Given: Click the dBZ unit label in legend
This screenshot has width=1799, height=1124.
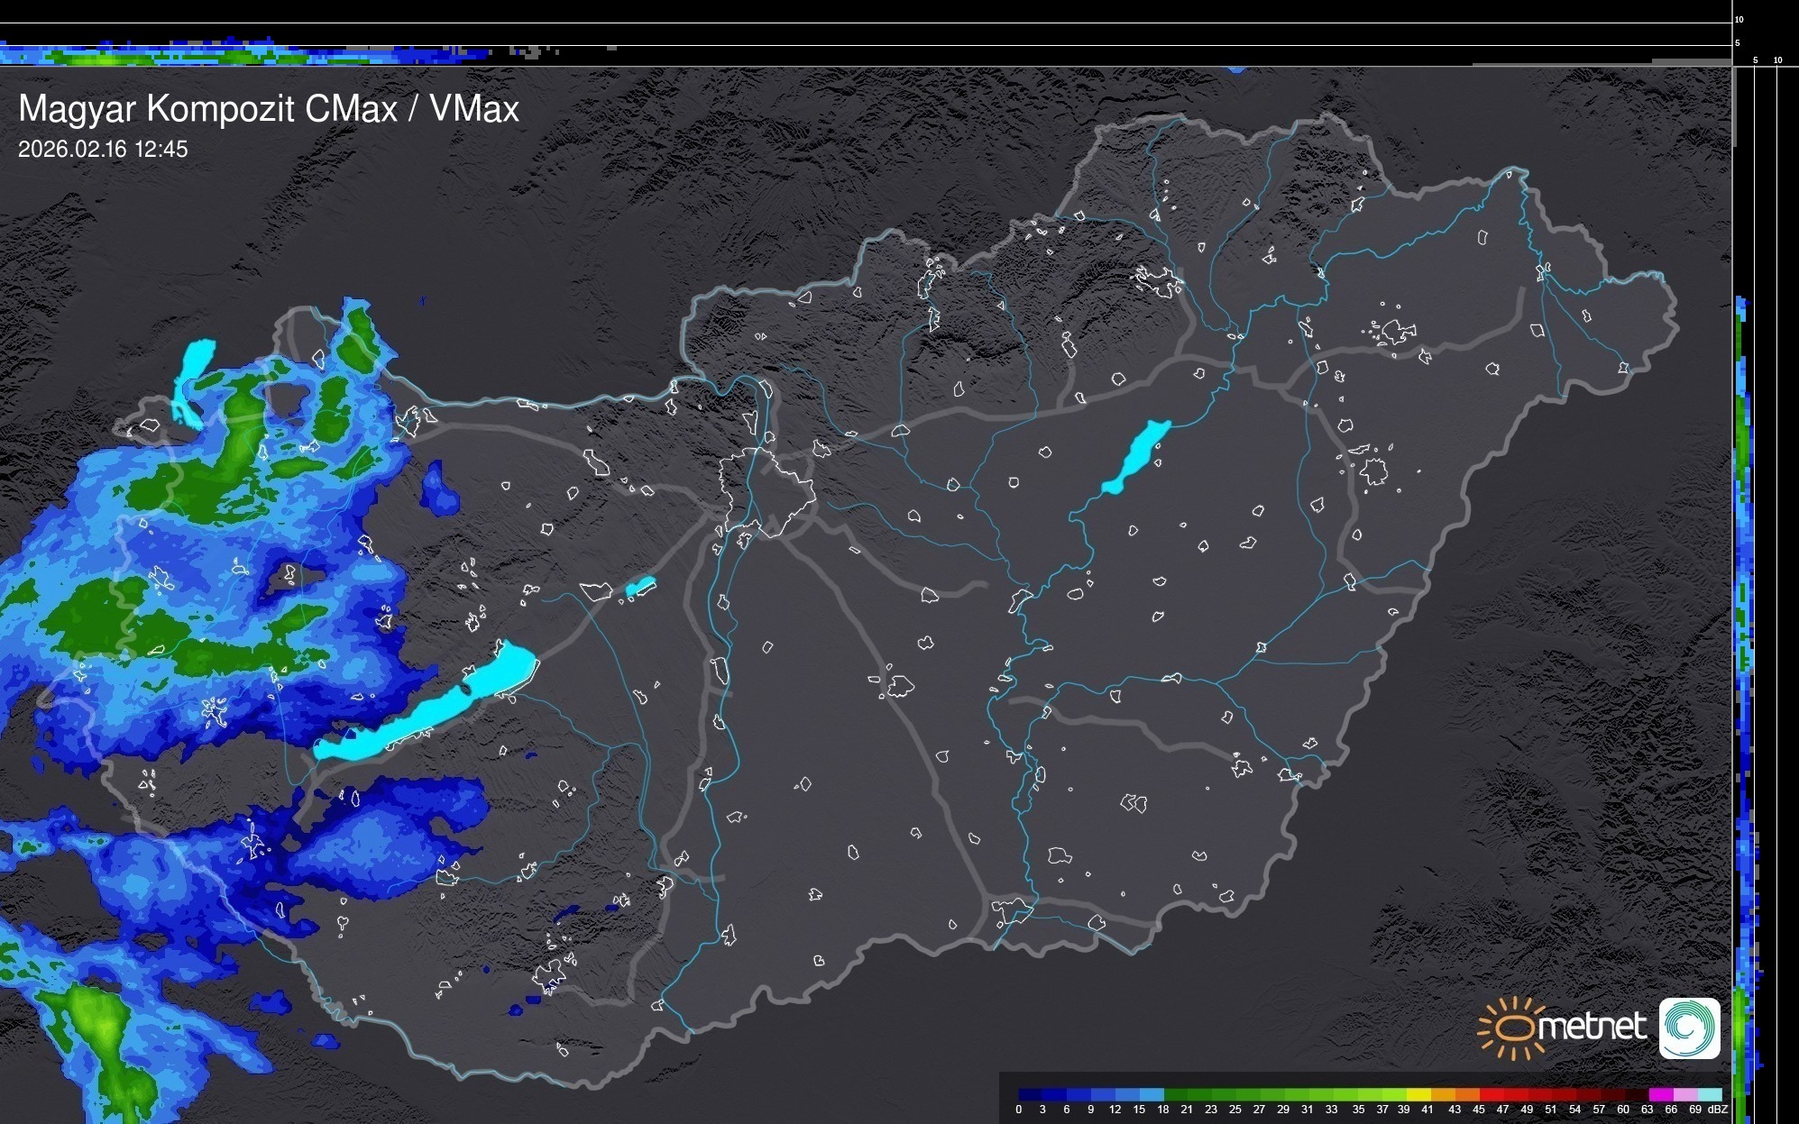Looking at the screenshot, I should [1718, 1110].
